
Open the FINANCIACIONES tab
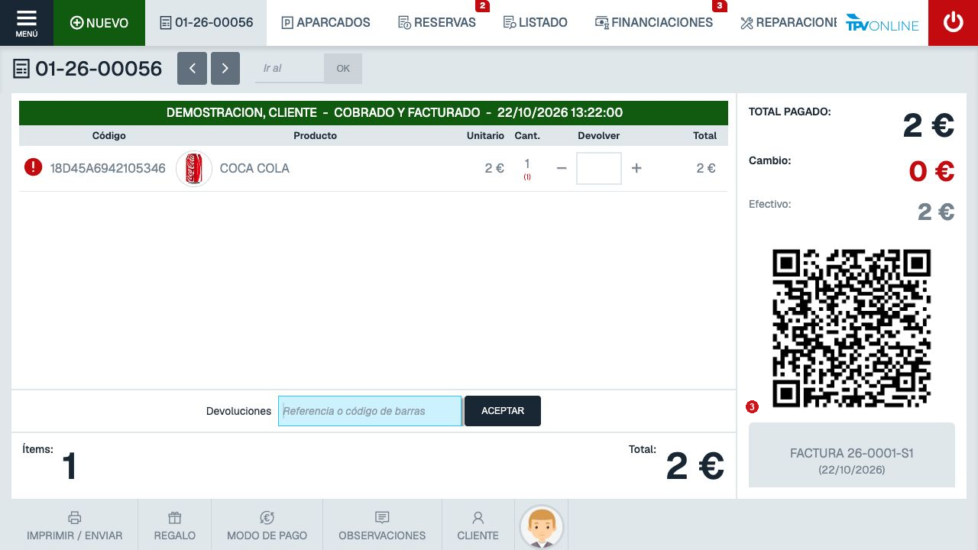(654, 23)
